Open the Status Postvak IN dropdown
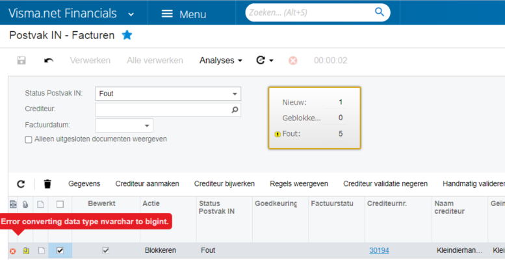This screenshot has width=505, height=260. (235, 94)
